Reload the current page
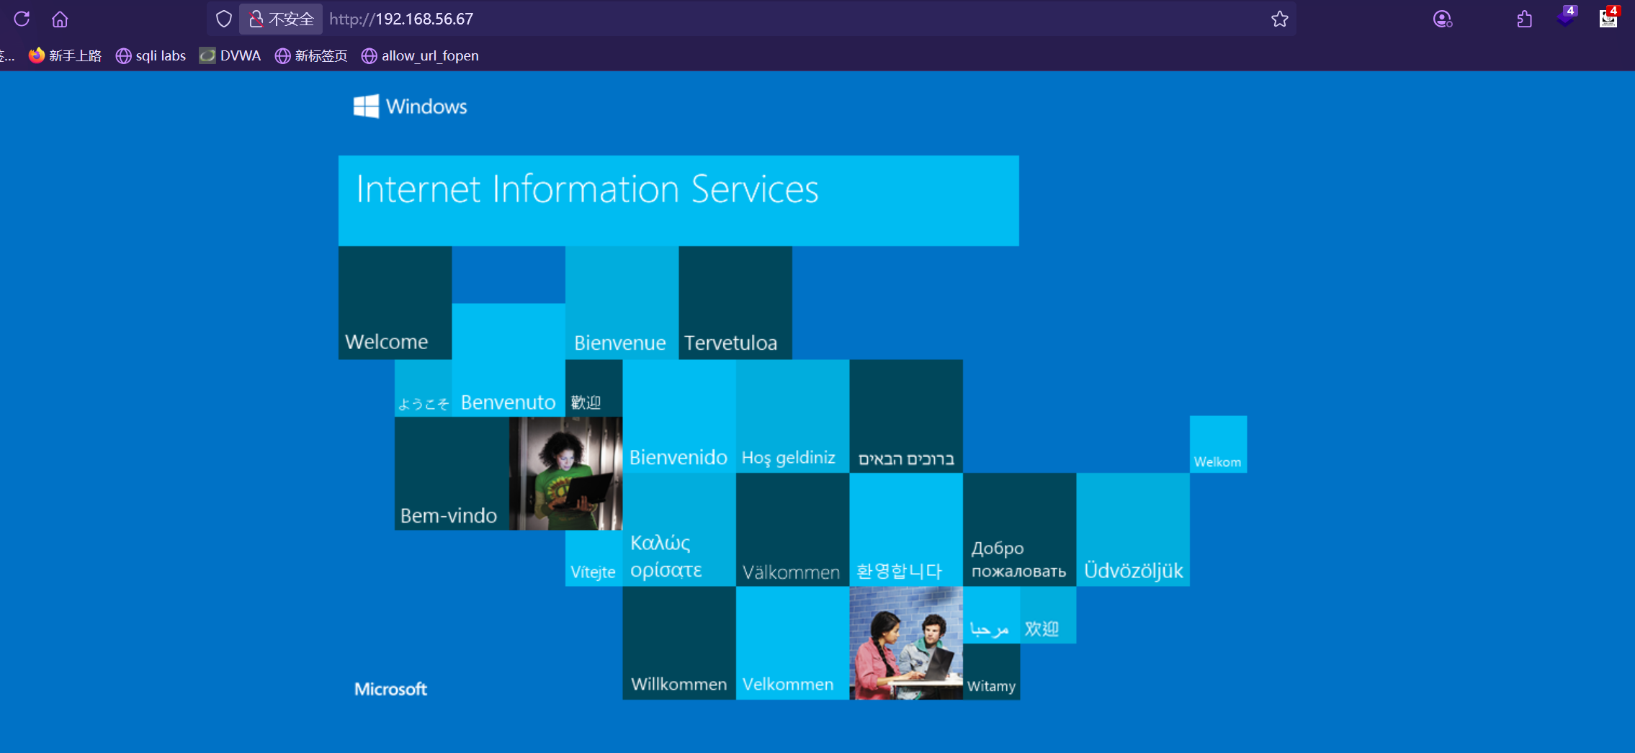Image resolution: width=1635 pixels, height=753 pixels. tap(22, 19)
